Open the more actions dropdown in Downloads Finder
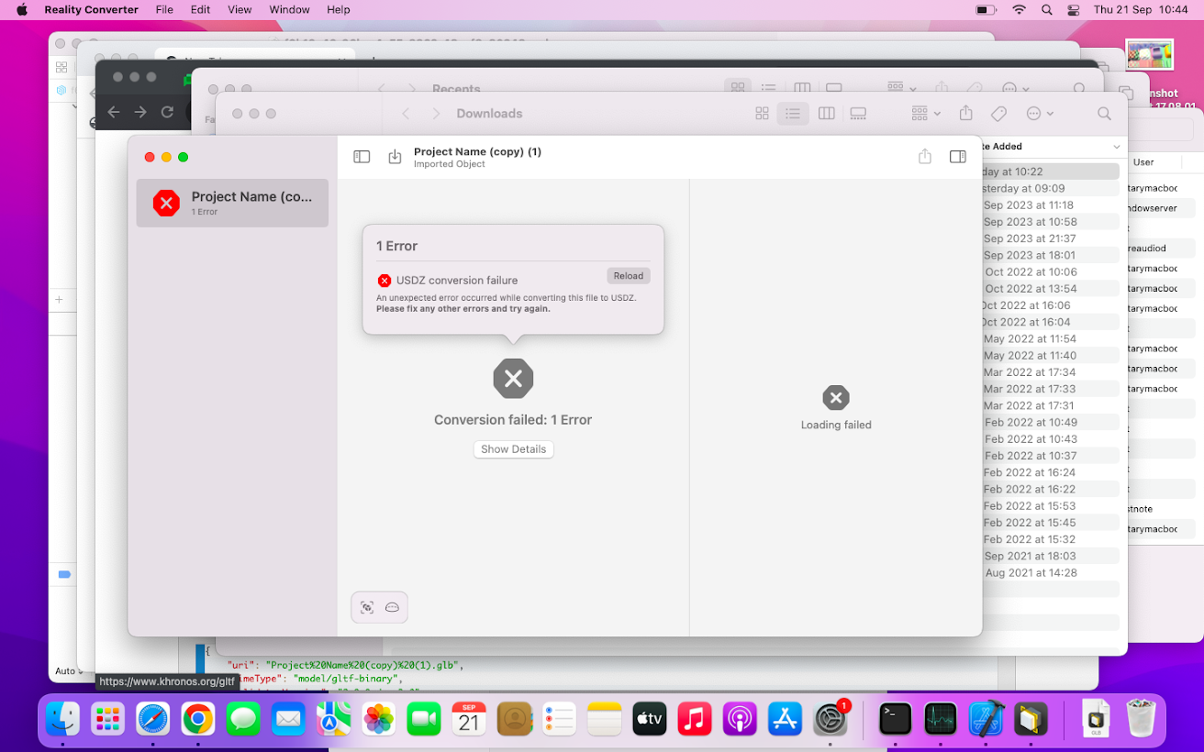This screenshot has width=1204, height=752. tap(1040, 114)
